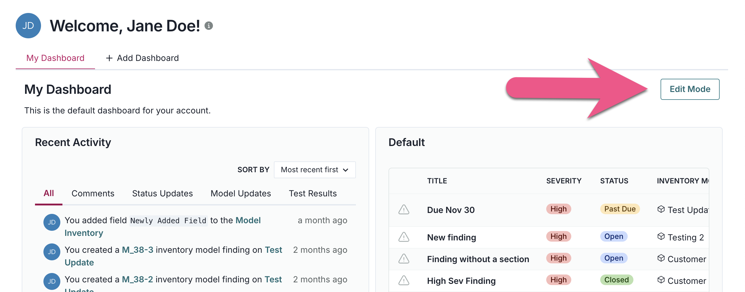Image resolution: width=745 pixels, height=292 pixels.
Task: Click cube icon next to Testing 2 model
Action: click(x=661, y=236)
